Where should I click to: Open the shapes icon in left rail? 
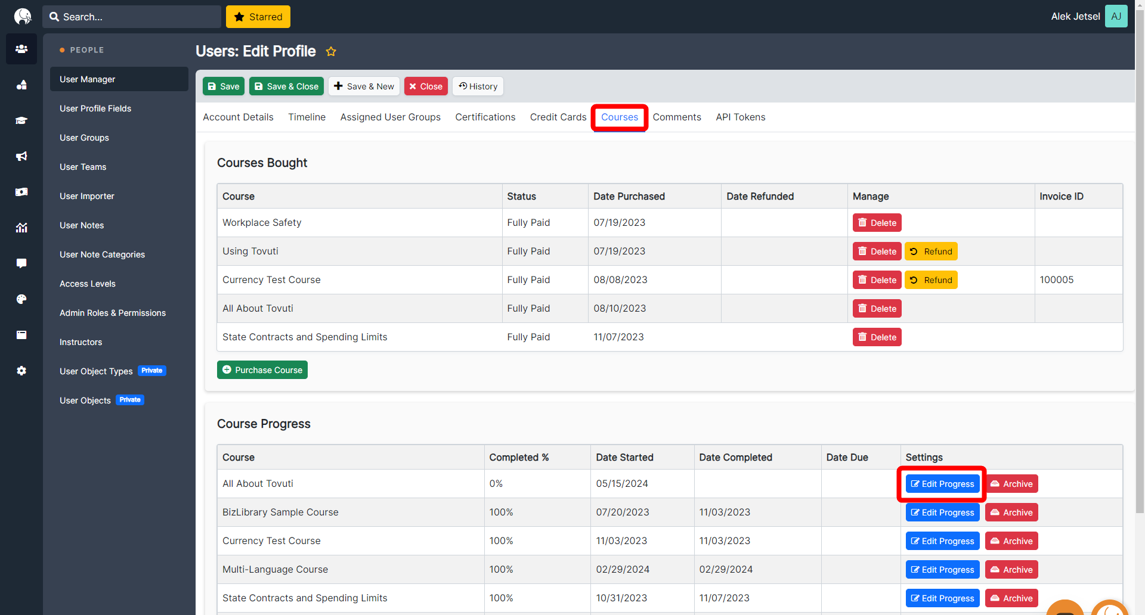click(21, 85)
